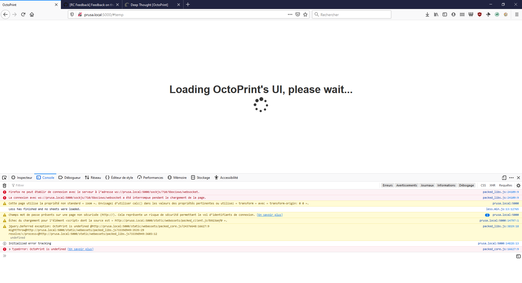Open the green circular extension icon
This screenshot has width=522, height=283.
click(497, 14)
